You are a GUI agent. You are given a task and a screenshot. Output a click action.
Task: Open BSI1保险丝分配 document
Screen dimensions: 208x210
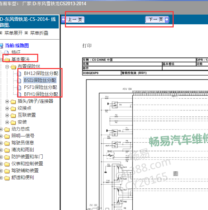tap(40, 80)
